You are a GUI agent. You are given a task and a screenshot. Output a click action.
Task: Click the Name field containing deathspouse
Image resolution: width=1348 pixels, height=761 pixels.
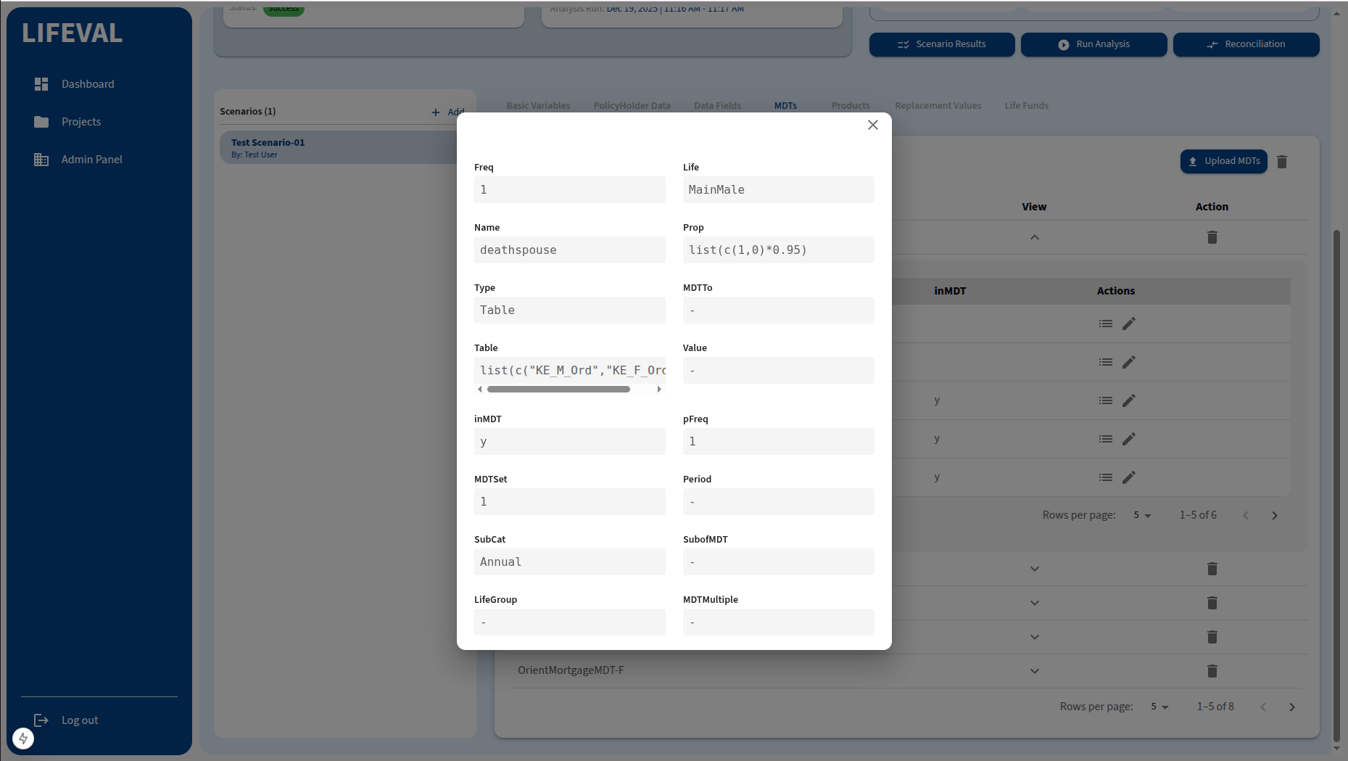point(569,250)
